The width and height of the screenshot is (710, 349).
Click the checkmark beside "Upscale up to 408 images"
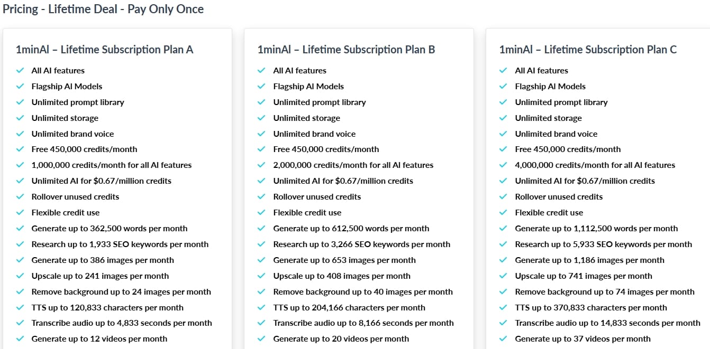(x=262, y=276)
